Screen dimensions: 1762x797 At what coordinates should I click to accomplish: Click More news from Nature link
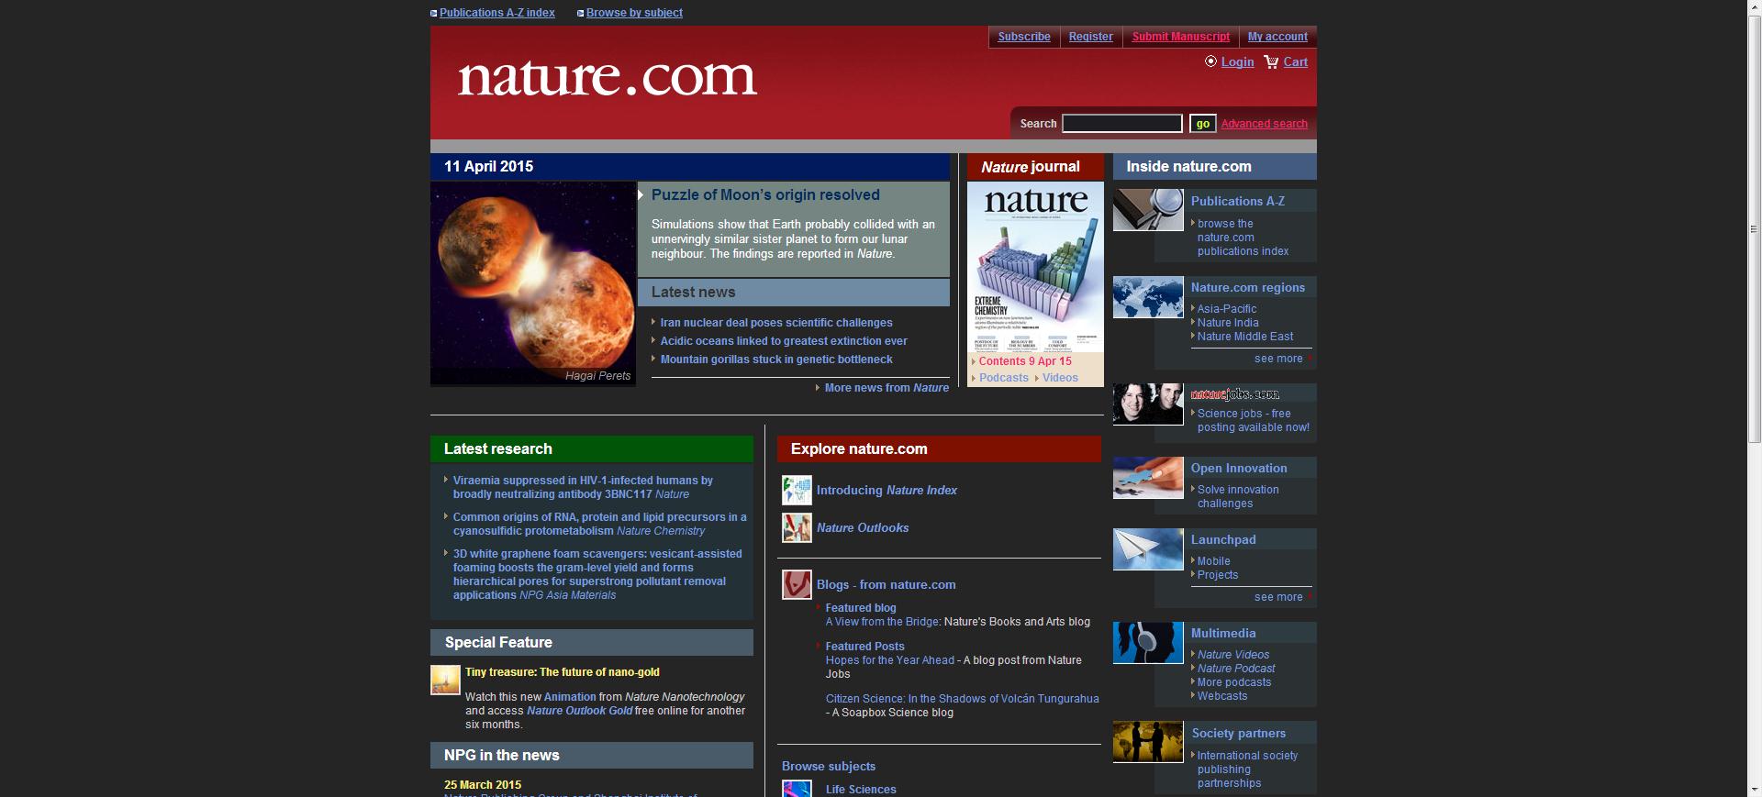887,388
